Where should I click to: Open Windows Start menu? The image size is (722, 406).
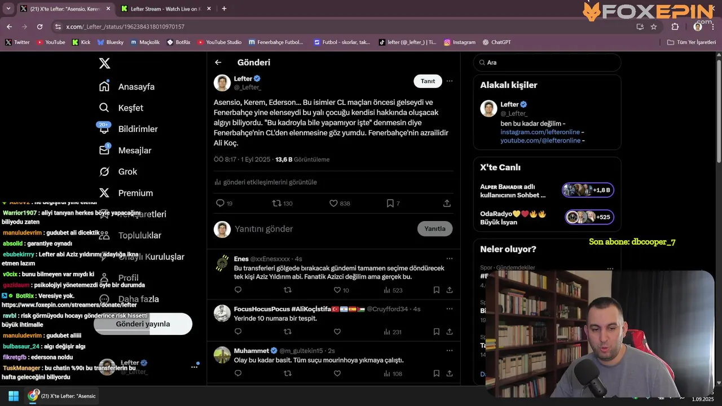click(x=14, y=396)
